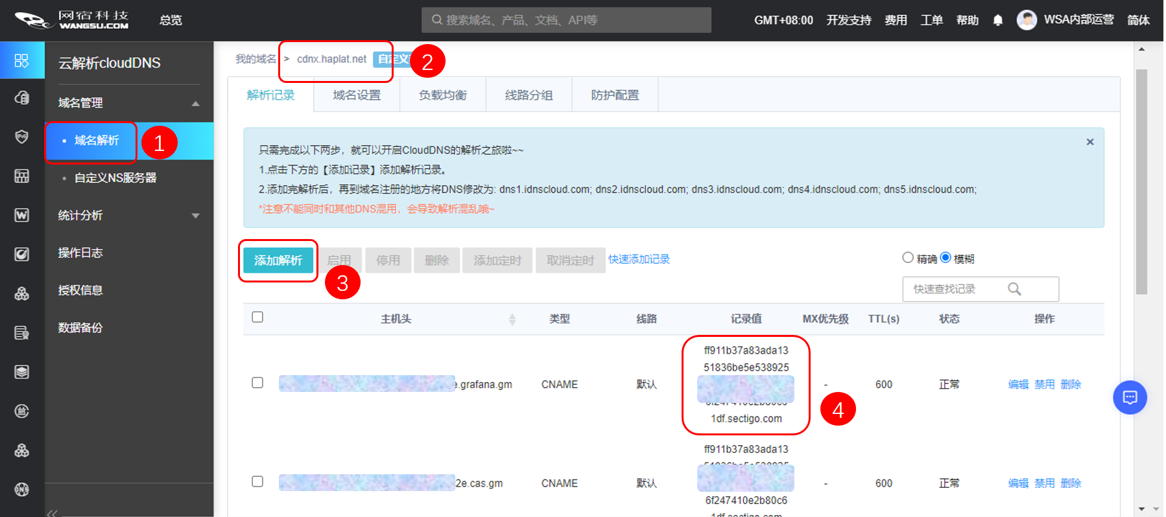Click 总览 in the top bar

[171, 20]
